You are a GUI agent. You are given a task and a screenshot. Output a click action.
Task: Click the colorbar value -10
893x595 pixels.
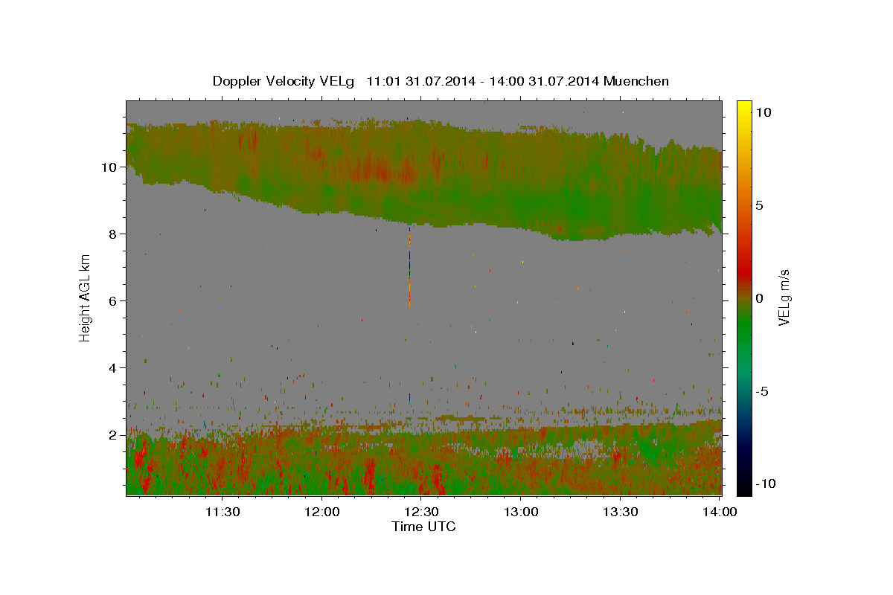click(x=766, y=483)
